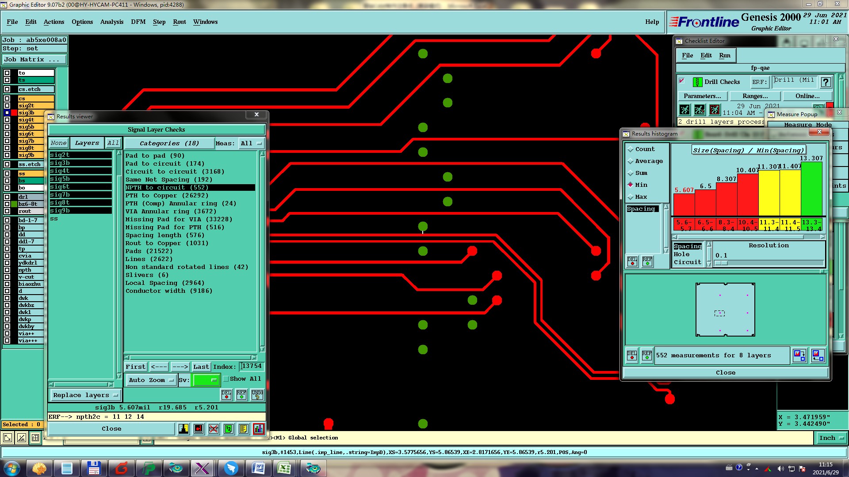Click DEL icon beside 552 measurements text
Screen dimensions: 849x477
click(x=632, y=356)
